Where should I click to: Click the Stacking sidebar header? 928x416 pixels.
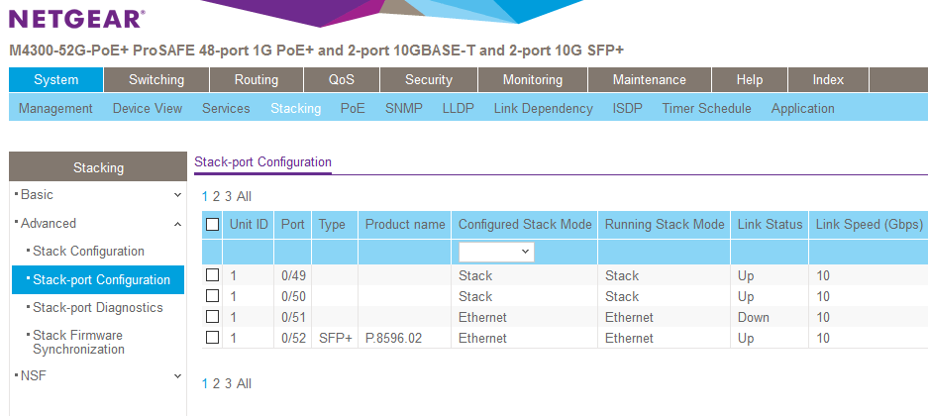(x=98, y=167)
